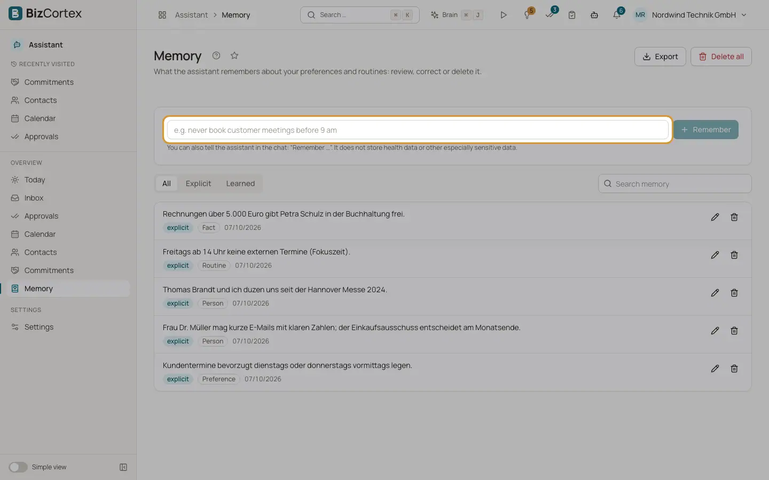
Task: Focus the new memory text input
Action: tap(418, 130)
